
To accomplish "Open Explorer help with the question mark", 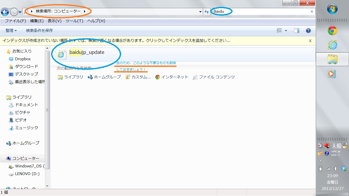I will point(308,31).
